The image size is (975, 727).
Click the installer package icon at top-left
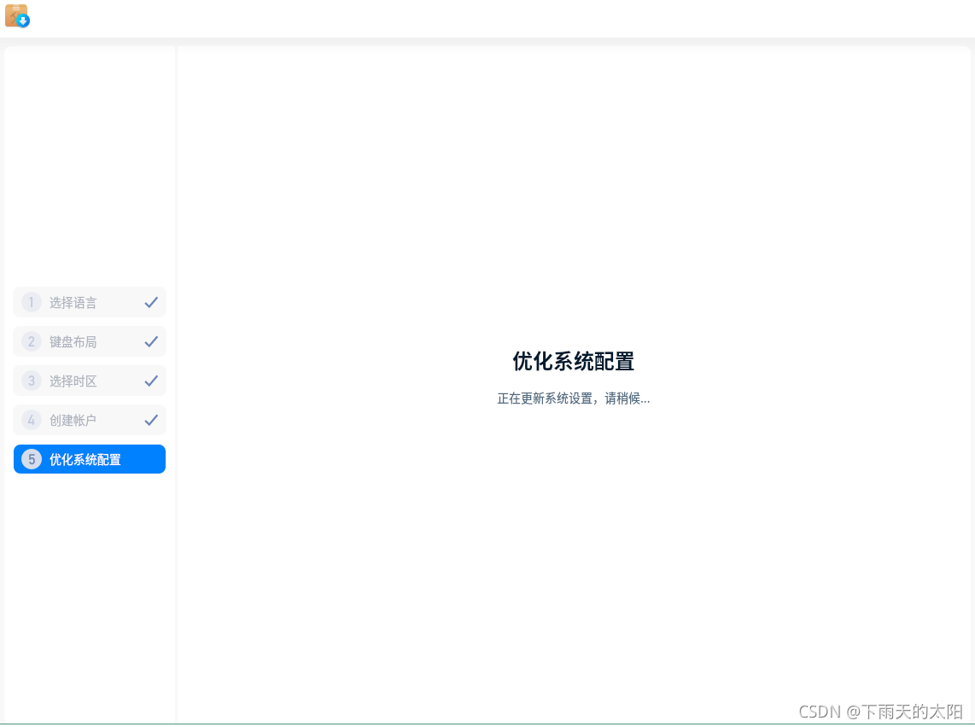(17, 16)
